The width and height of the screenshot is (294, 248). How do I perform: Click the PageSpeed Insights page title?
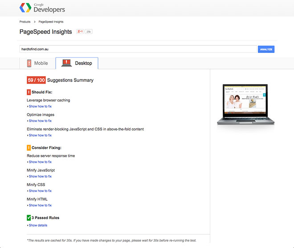(46, 32)
